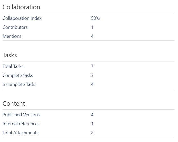Click the Published Versions count value

pos(92,115)
